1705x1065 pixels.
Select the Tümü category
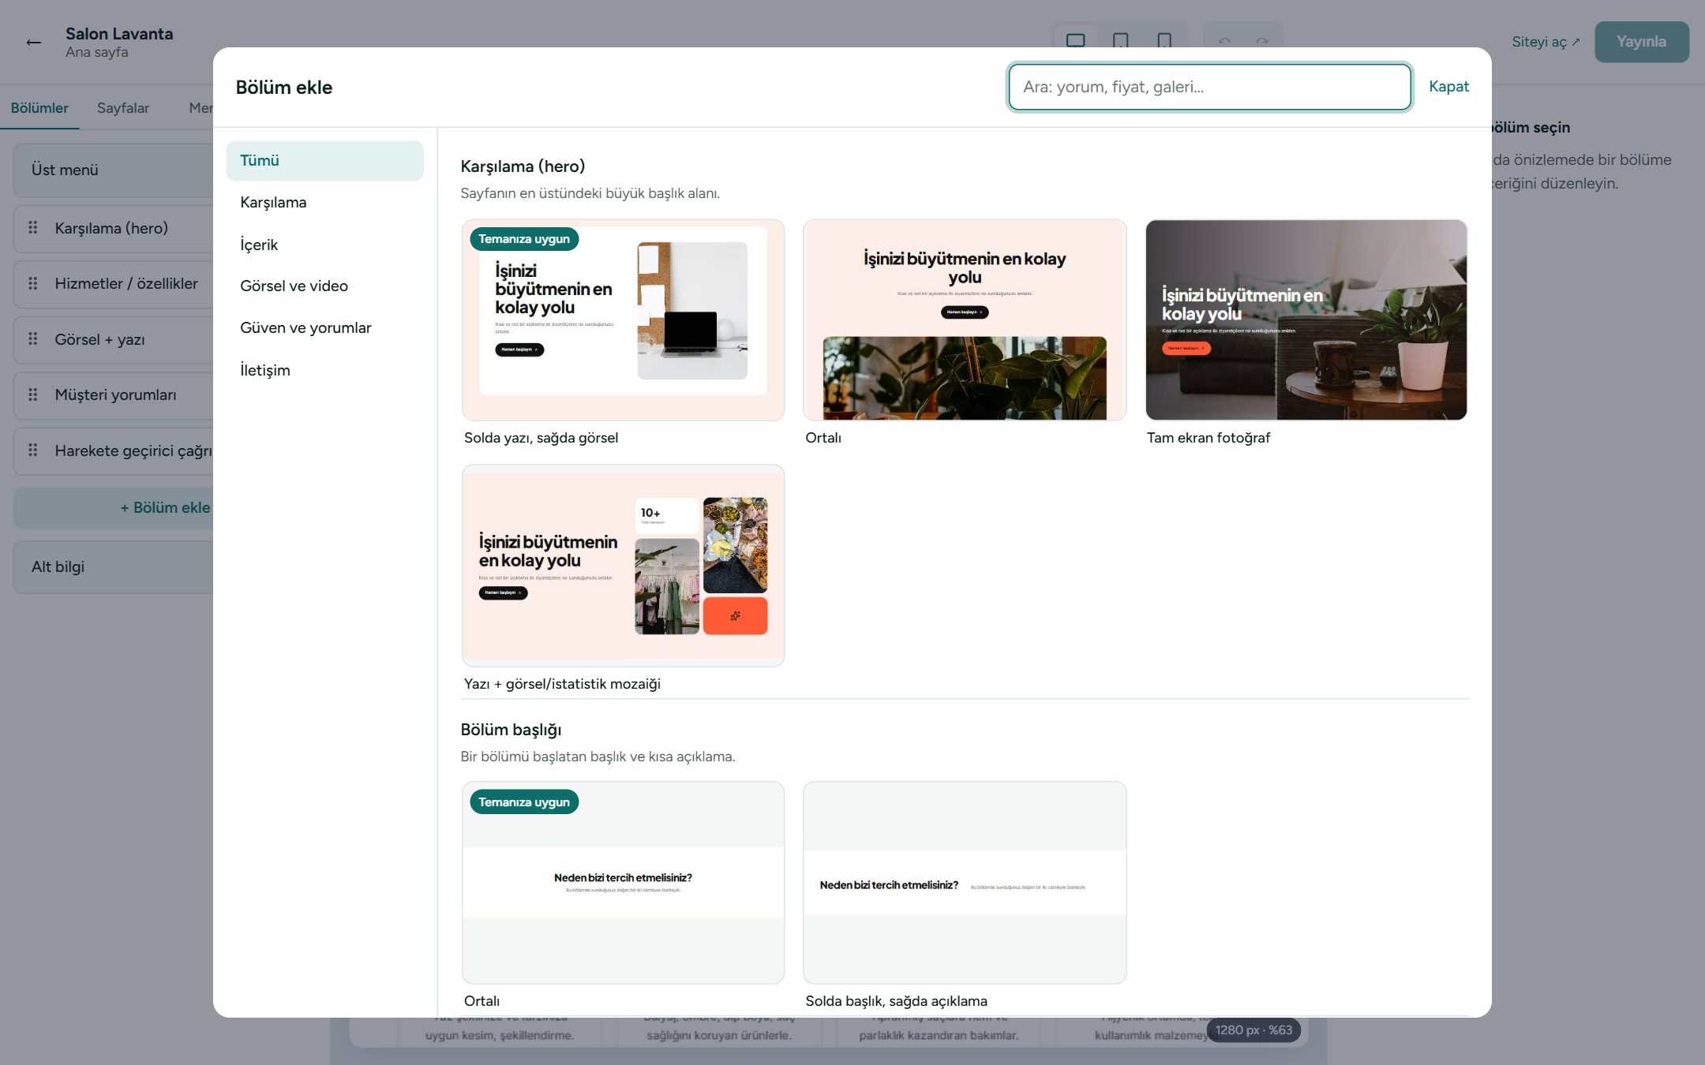324,161
